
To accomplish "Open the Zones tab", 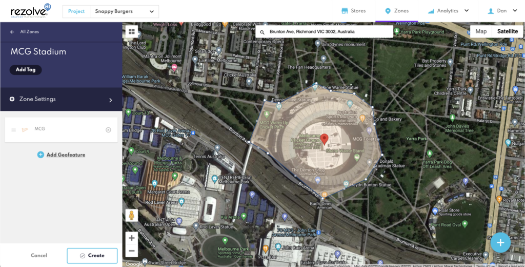I will click(x=396, y=11).
